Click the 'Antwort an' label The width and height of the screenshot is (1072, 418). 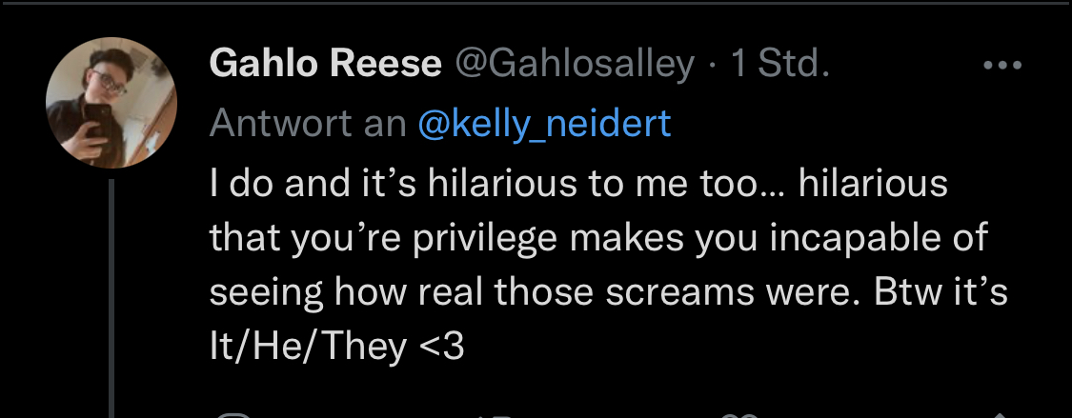click(308, 124)
